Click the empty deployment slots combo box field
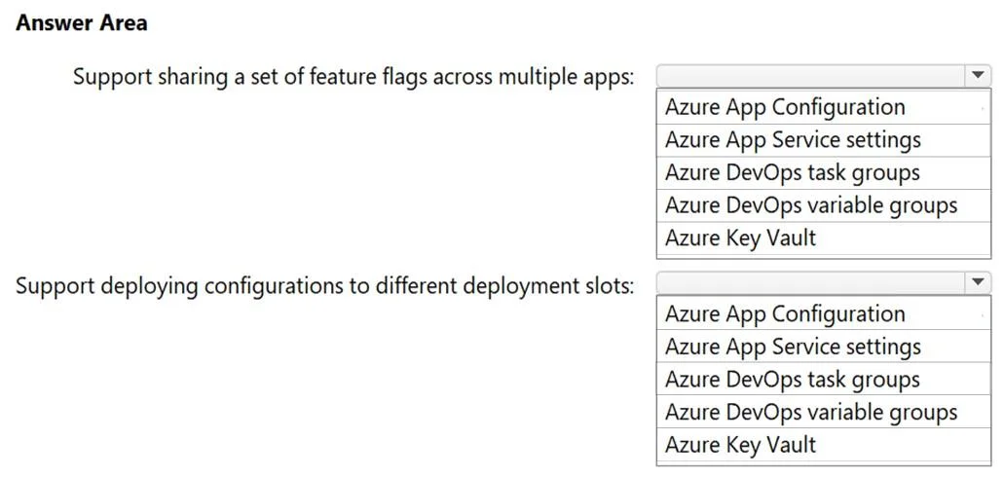 point(810,282)
